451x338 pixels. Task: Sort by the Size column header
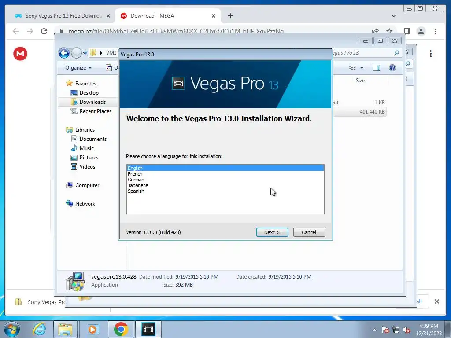(x=360, y=81)
